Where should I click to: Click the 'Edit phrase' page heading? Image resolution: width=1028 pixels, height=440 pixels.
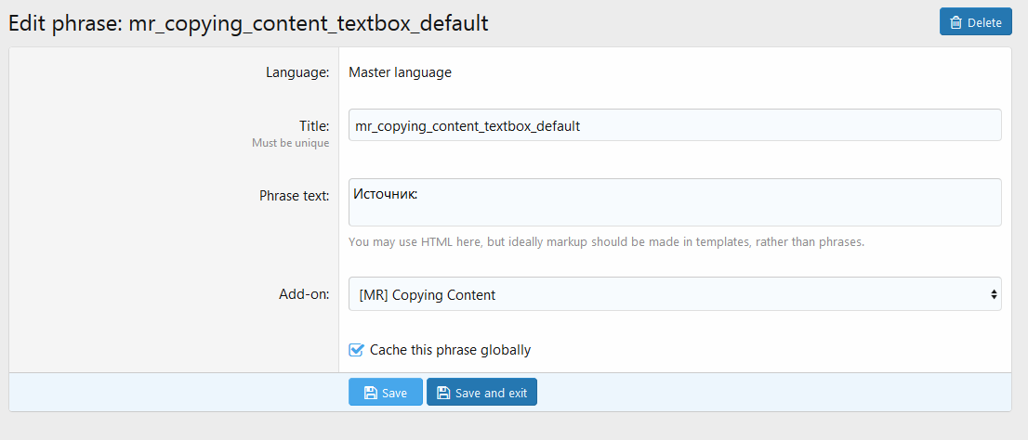(x=248, y=23)
